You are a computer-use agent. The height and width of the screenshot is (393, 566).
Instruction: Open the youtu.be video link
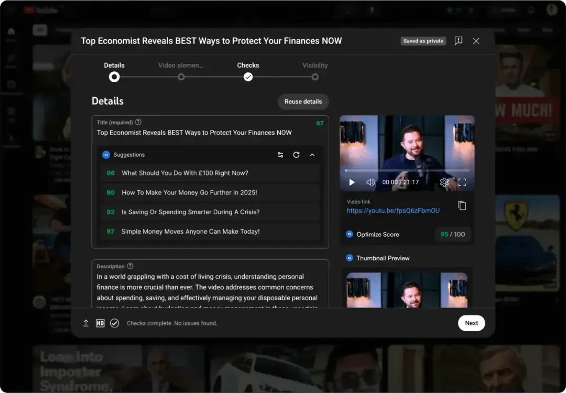click(x=393, y=211)
